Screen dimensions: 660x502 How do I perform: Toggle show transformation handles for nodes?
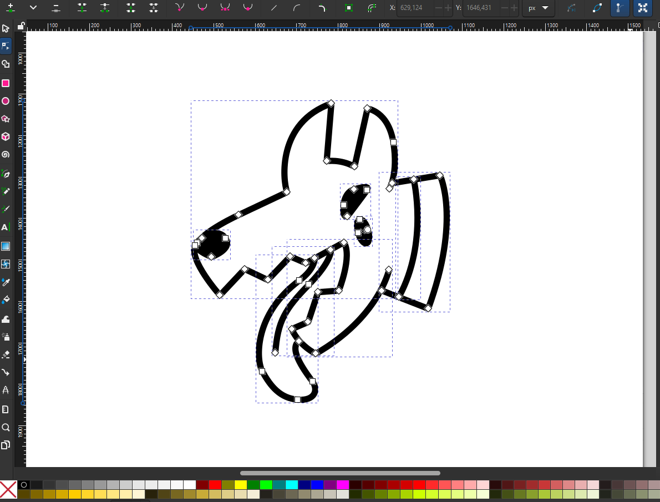(642, 8)
